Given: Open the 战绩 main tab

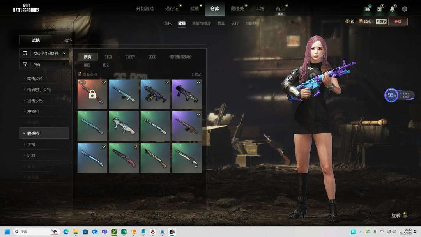Looking at the screenshot, I should tap(195, 9).
